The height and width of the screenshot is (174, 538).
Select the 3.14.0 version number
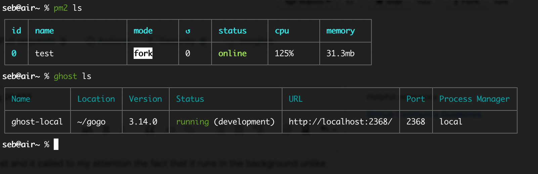(143, 122)
